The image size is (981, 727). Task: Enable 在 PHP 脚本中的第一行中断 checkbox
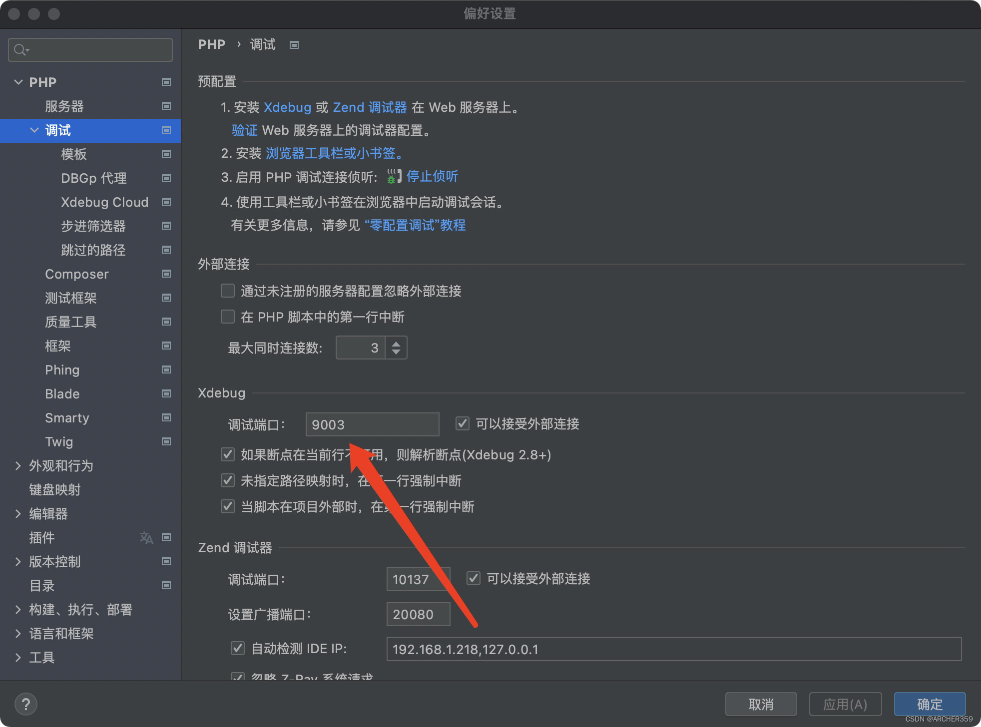tap(228, 317)
